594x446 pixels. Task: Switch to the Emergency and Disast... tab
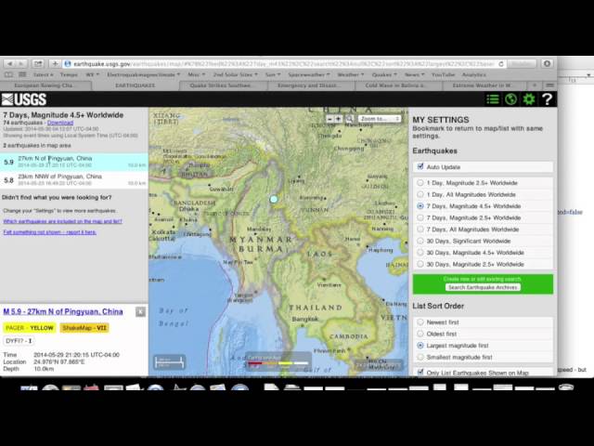[x=311, y=85]
